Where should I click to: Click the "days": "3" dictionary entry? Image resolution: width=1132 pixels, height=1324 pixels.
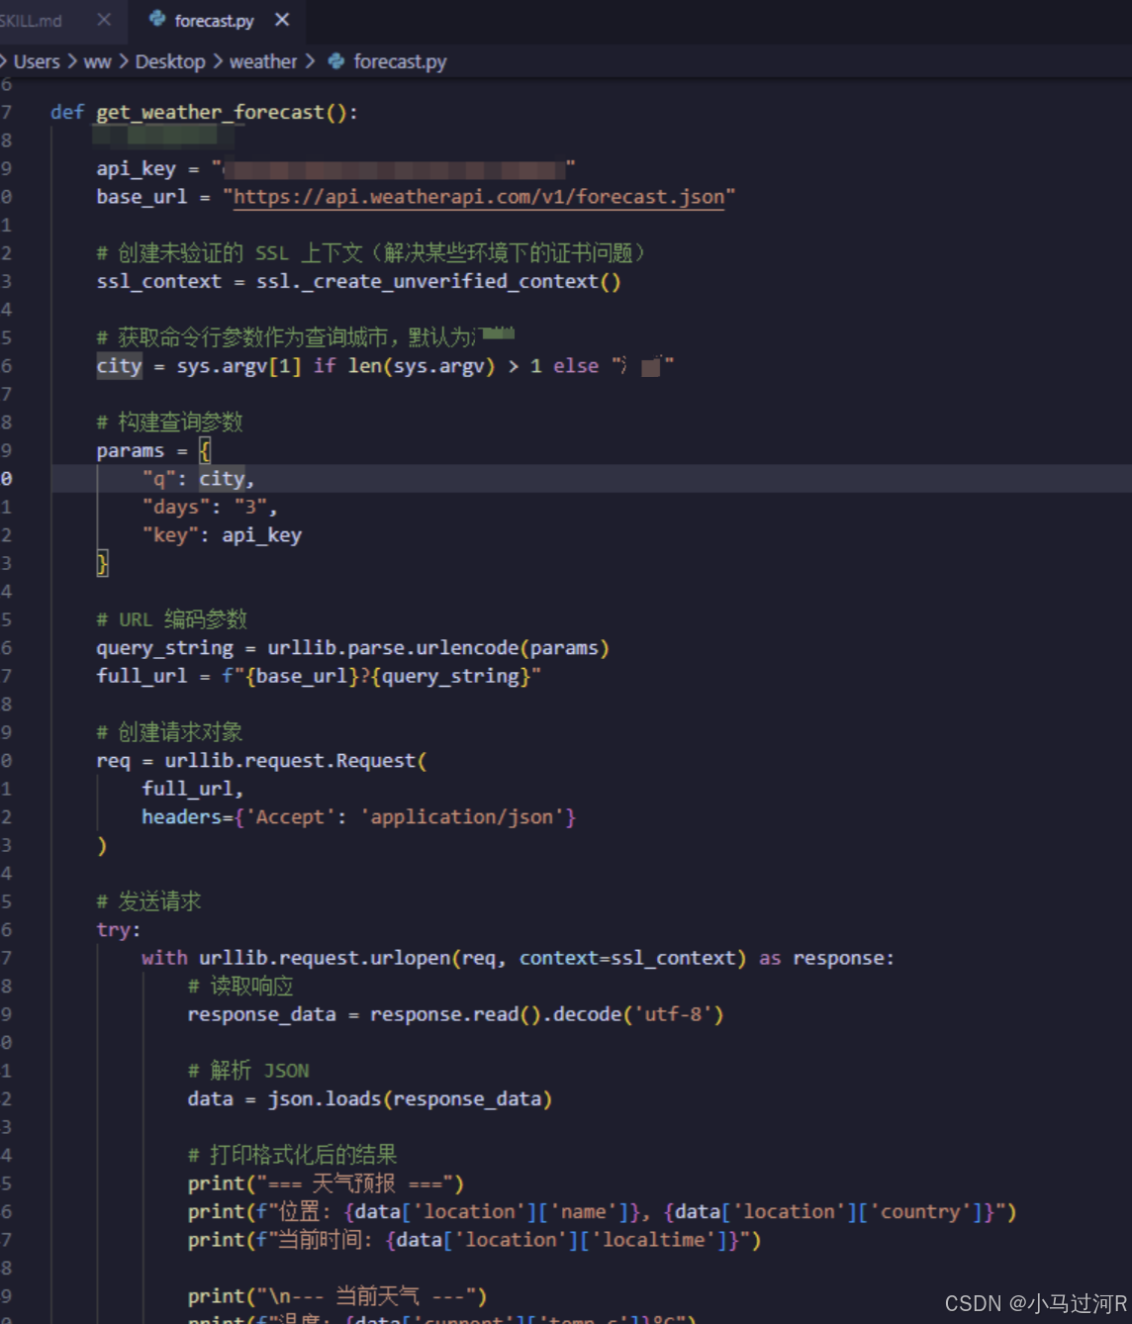coord(210,507)
